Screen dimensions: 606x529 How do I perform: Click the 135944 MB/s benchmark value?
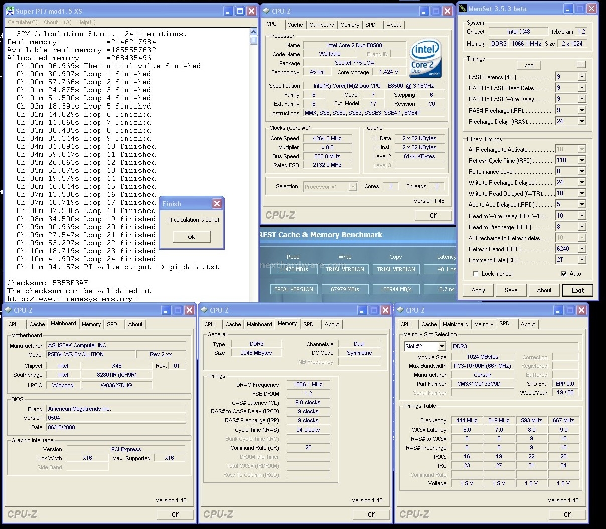pyautogui.click(x=396, y=289)
